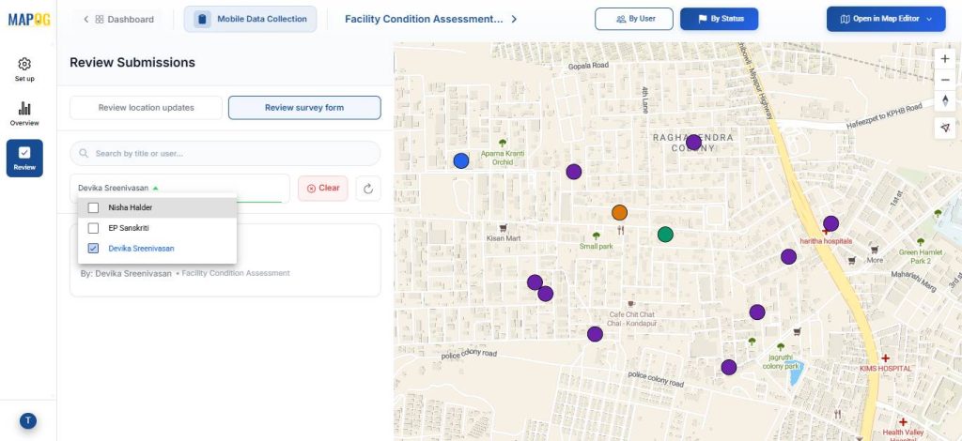Expand the Facility Condition Assessment chevron

(514, 19)
